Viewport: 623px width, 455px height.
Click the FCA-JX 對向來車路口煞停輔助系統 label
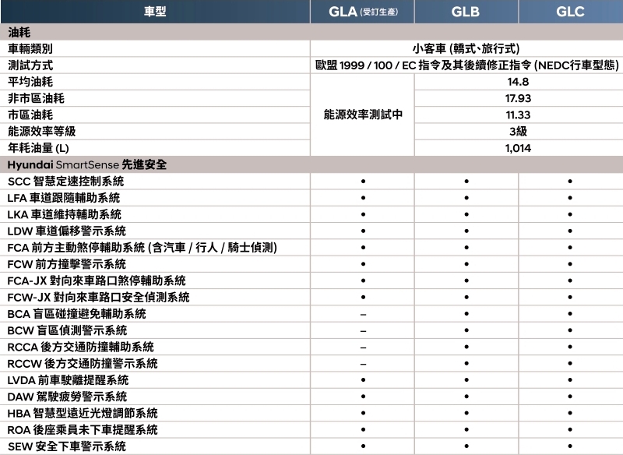[97, 281]
